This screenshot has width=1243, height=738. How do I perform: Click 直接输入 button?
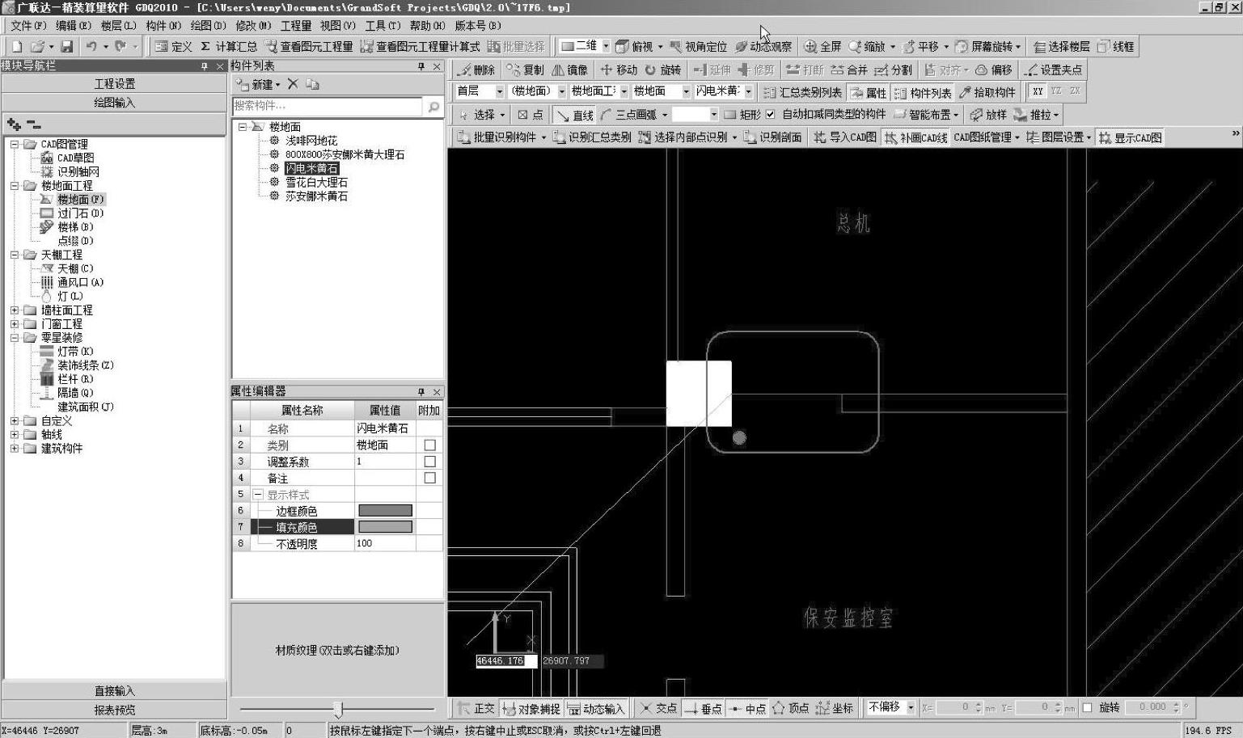(114, 690)
